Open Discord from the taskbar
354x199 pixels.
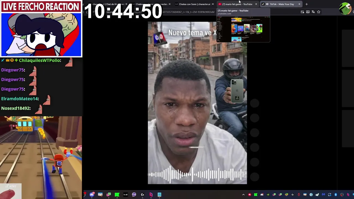tap(92, 195)
